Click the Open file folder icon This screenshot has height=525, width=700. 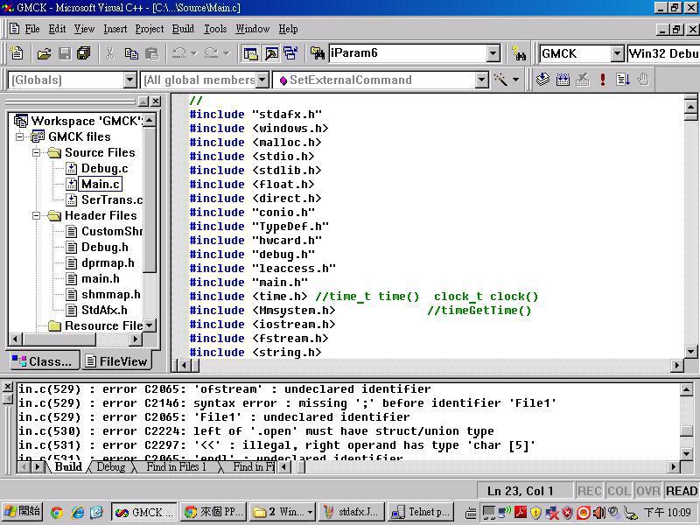(x=44, y=53)
